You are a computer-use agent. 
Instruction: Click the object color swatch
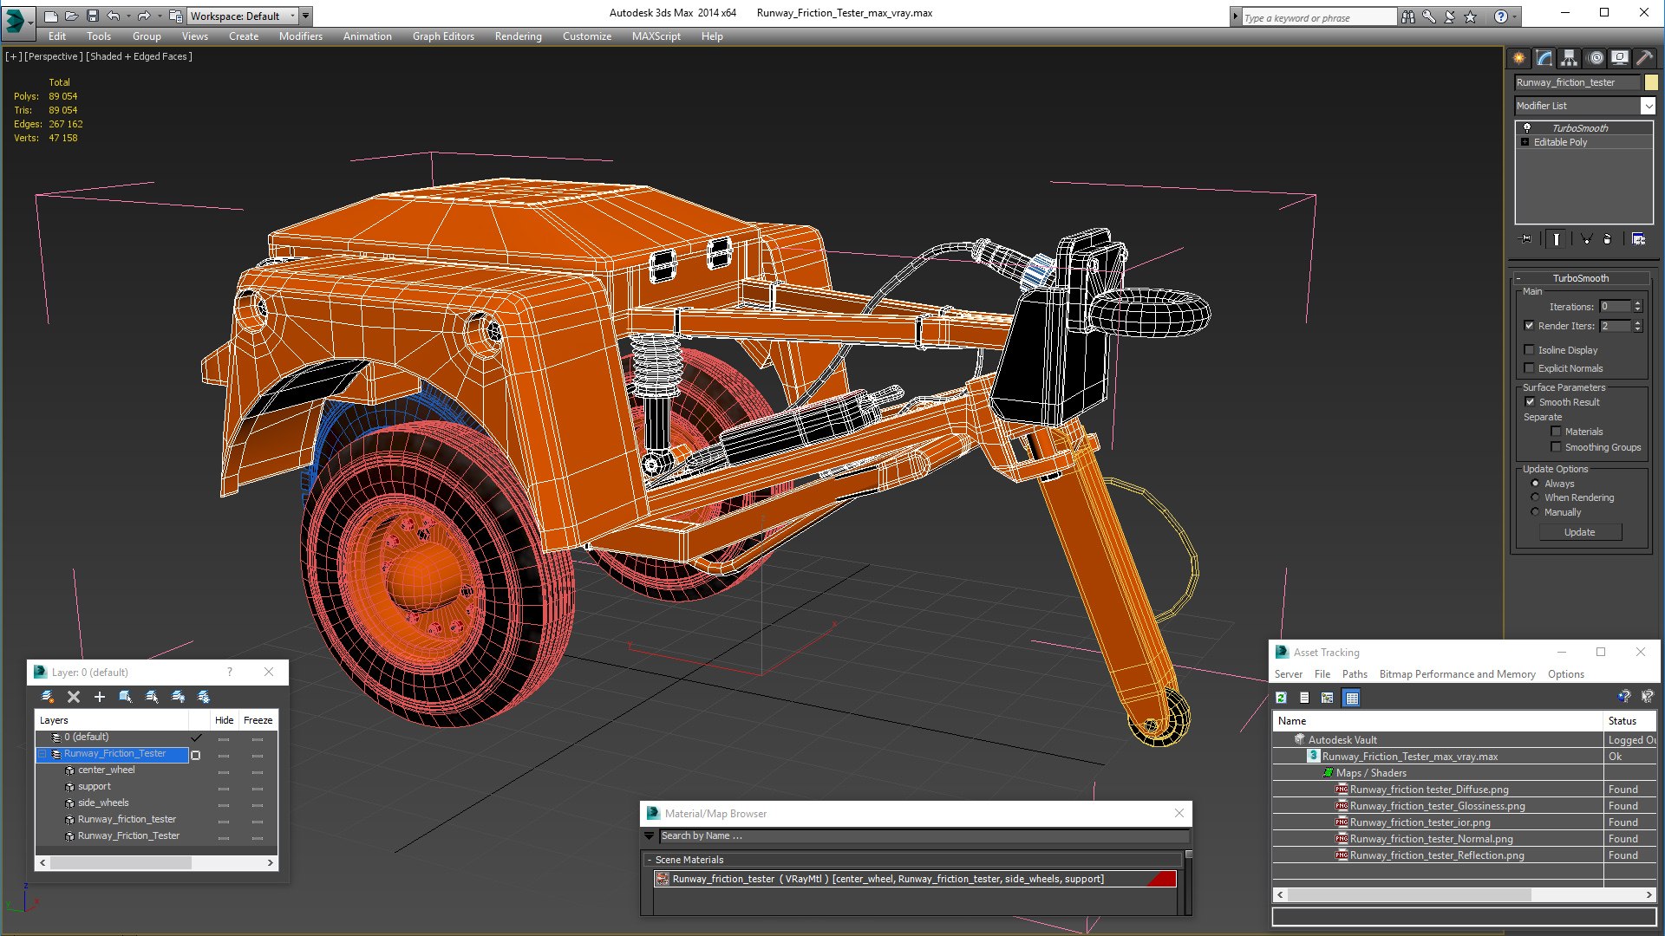[1651, 82]
